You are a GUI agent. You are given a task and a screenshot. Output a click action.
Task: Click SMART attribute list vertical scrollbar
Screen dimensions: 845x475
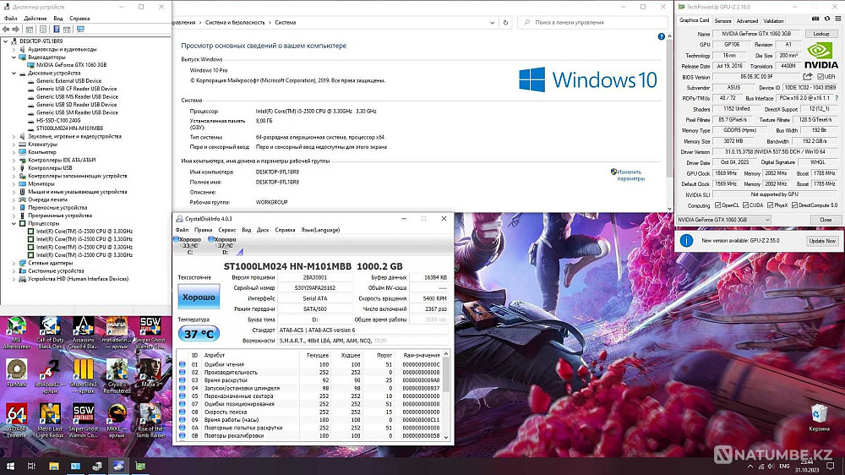click(x=446, y=396)
